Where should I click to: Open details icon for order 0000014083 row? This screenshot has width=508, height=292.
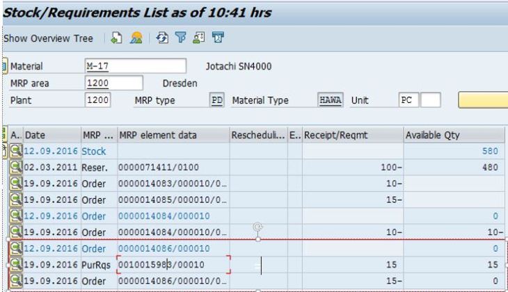click(16, 184)
